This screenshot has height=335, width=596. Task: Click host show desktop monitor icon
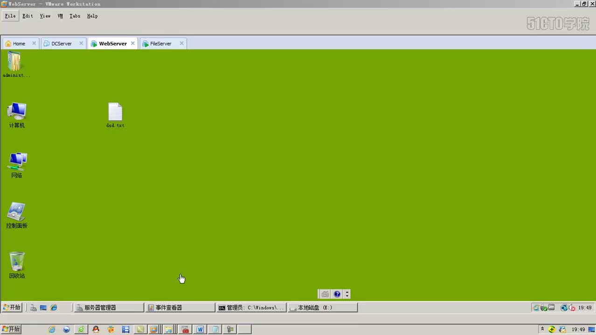591,329
